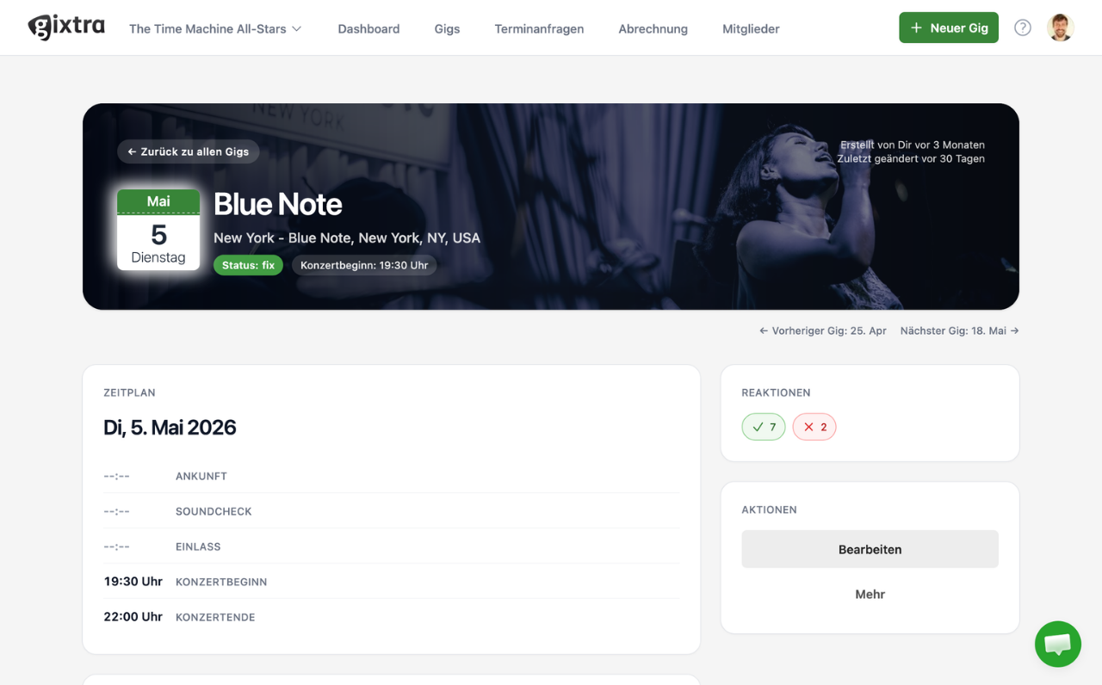
Task: Open the Vorheriger Gig: 25. Apr link
Action: point(823,330)
